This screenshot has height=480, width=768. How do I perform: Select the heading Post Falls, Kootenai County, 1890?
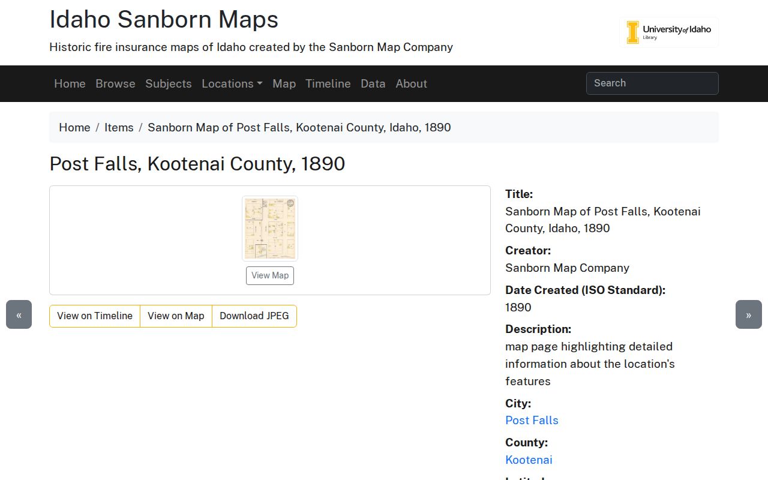[197, 164]
